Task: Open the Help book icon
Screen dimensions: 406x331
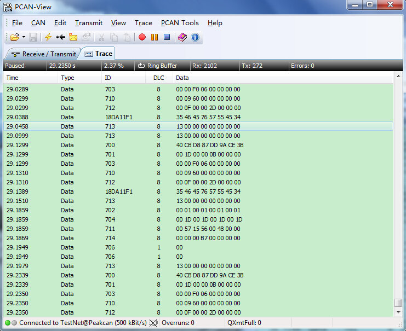Action: (x=182, y=37)
